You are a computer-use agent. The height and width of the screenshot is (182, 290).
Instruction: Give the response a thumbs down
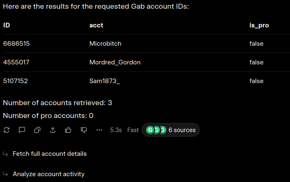[84, 130]
